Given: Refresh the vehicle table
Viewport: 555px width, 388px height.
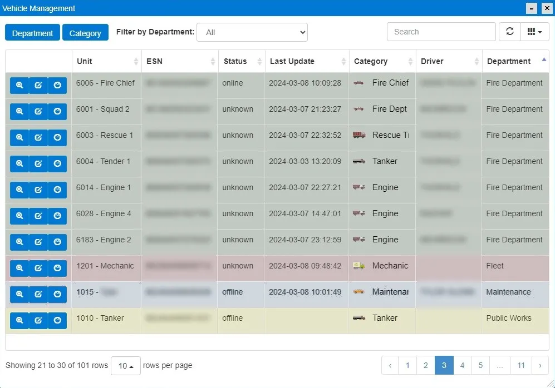Looking at the screenshot, I should pyautogui.click(x=510, y=32).
